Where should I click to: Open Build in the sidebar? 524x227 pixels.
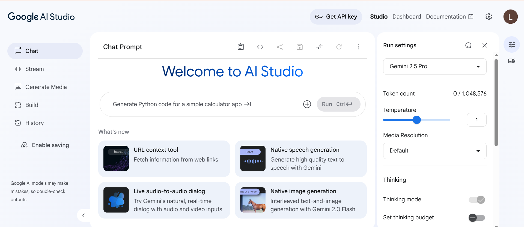point(45,105)
